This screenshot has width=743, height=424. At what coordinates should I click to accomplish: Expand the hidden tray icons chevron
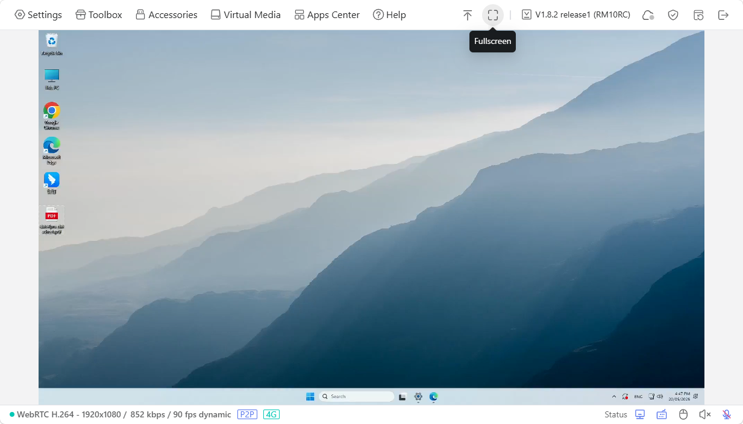(614, 396)
